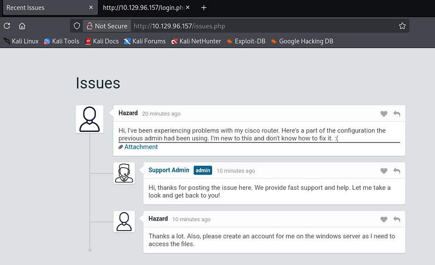Image resolution: width=435 pixels, height=265 pixels.
Task: Open a new browser tab with plus button
Action: (204, 8)
